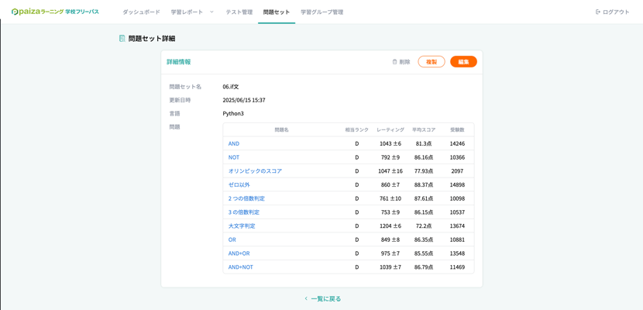Click the 言語 field label
This screenshot has width=643, height=310.
174,114
